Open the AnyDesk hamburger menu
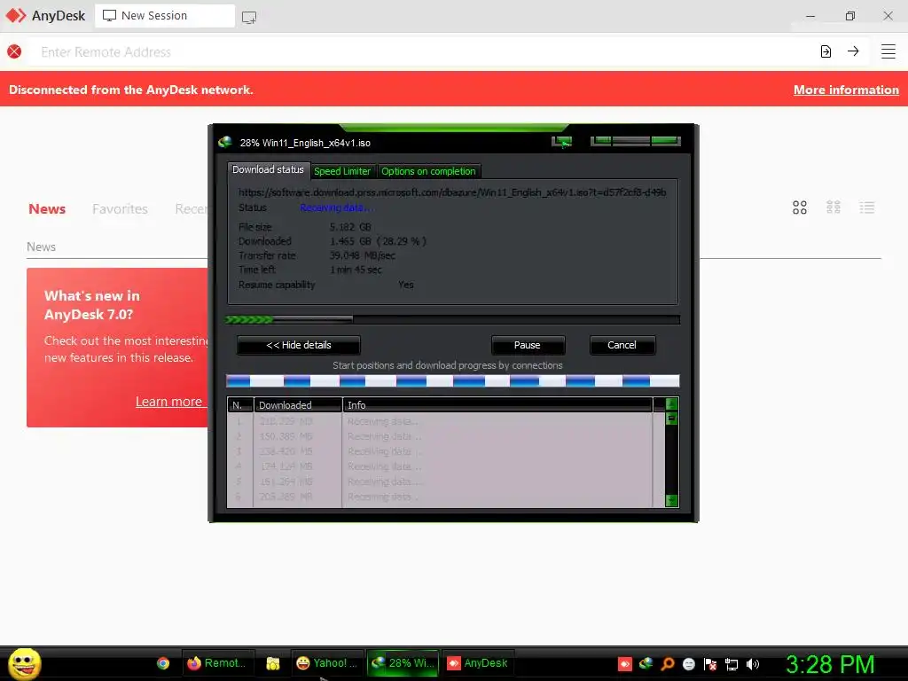This screenshot has width=908, height=681. pyautogui.click(x=888, y=51)
